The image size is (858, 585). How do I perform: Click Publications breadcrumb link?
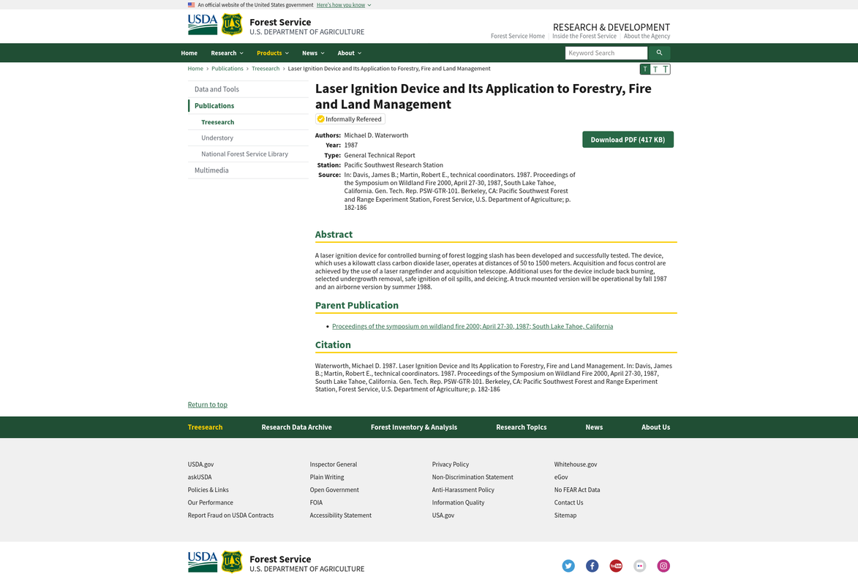click(227, 69)
